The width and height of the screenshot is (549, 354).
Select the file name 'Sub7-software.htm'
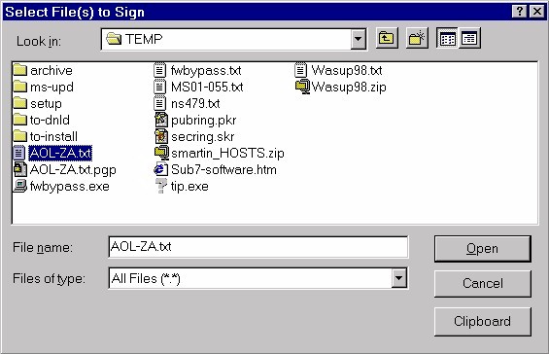[223, 170]
